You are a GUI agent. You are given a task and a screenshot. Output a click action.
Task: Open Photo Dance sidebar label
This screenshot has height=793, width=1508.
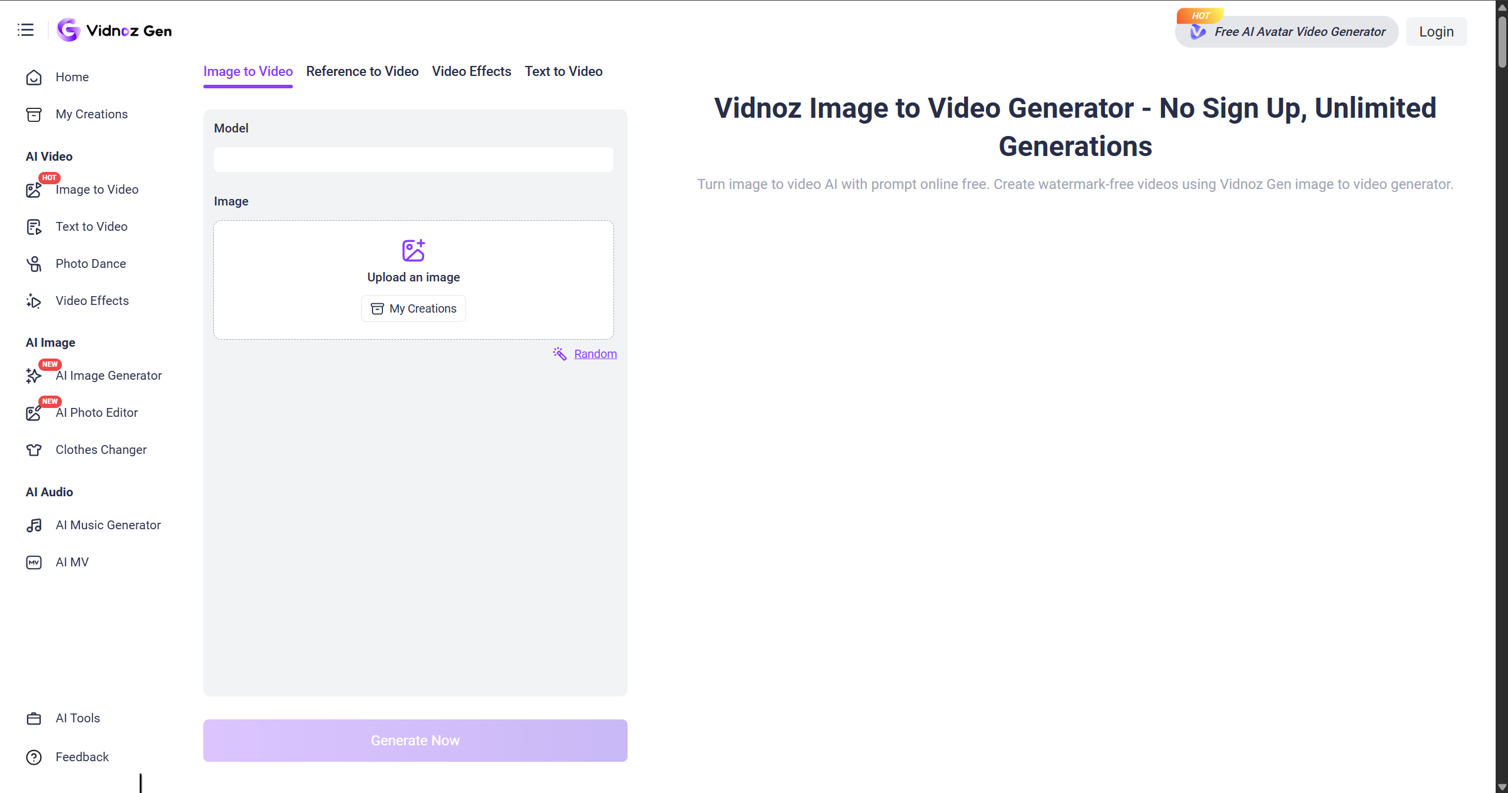(x=91, y=264)
